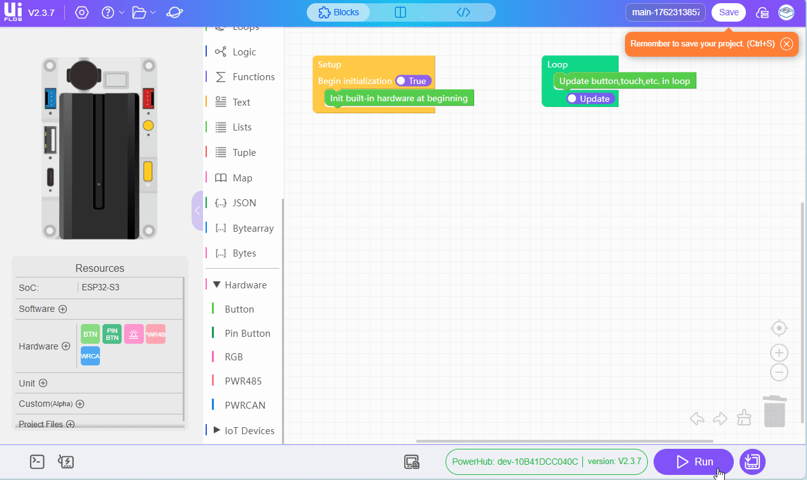Zoom out on the workspace

point(779,372)
